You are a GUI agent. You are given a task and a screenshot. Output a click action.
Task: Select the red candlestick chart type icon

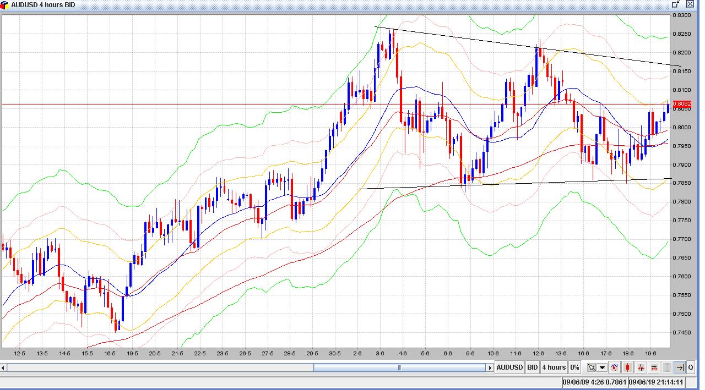(628, 367)
